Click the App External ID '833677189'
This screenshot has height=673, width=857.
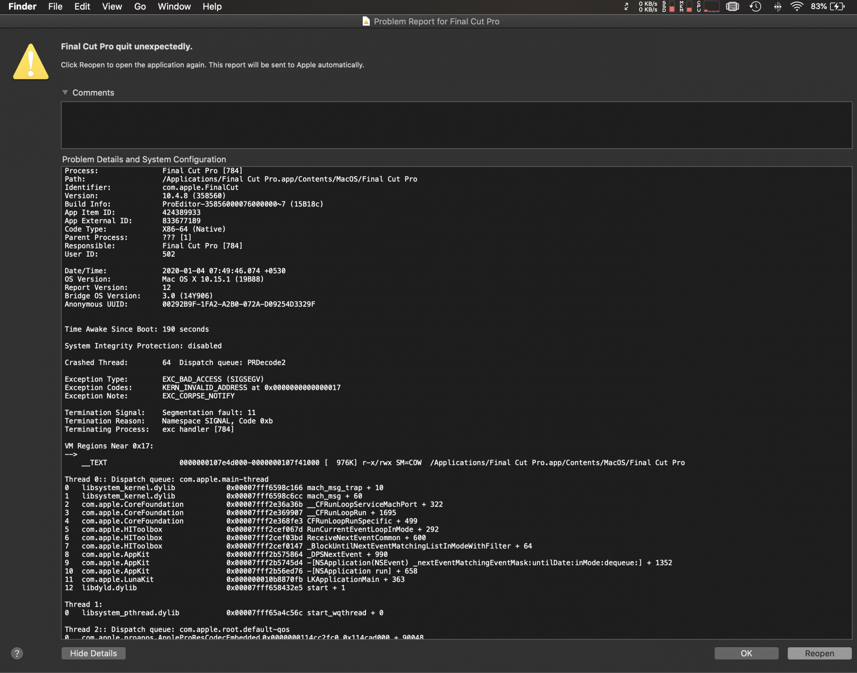tap(181, 221)
